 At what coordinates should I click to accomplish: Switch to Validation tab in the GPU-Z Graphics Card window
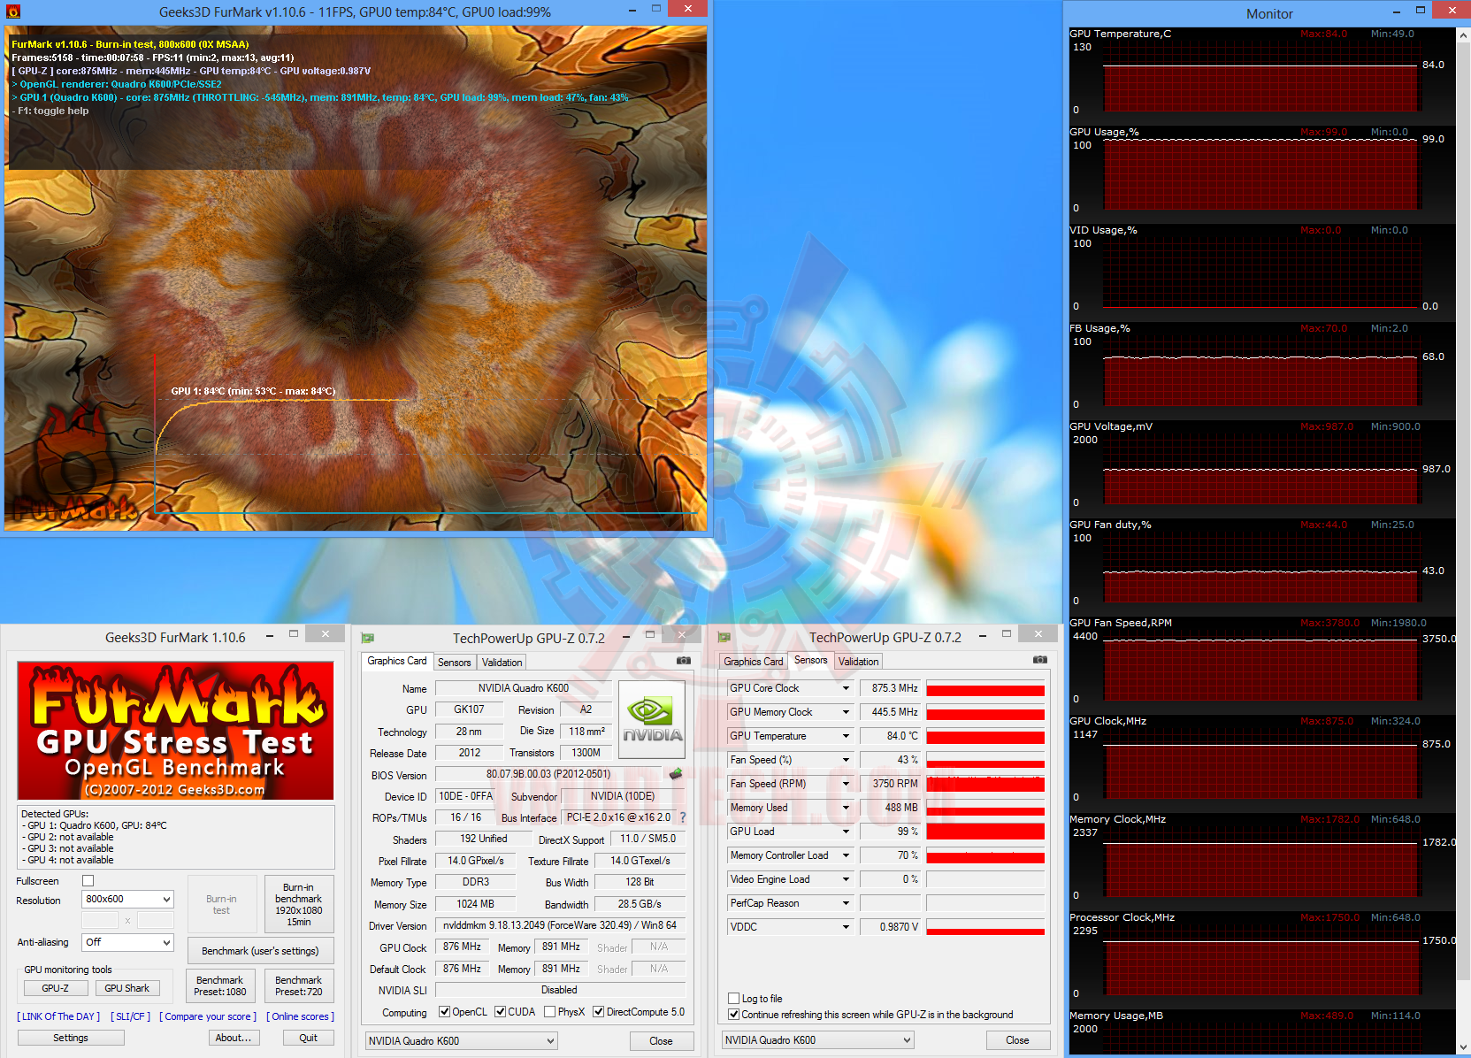click(x=502, y=663)
